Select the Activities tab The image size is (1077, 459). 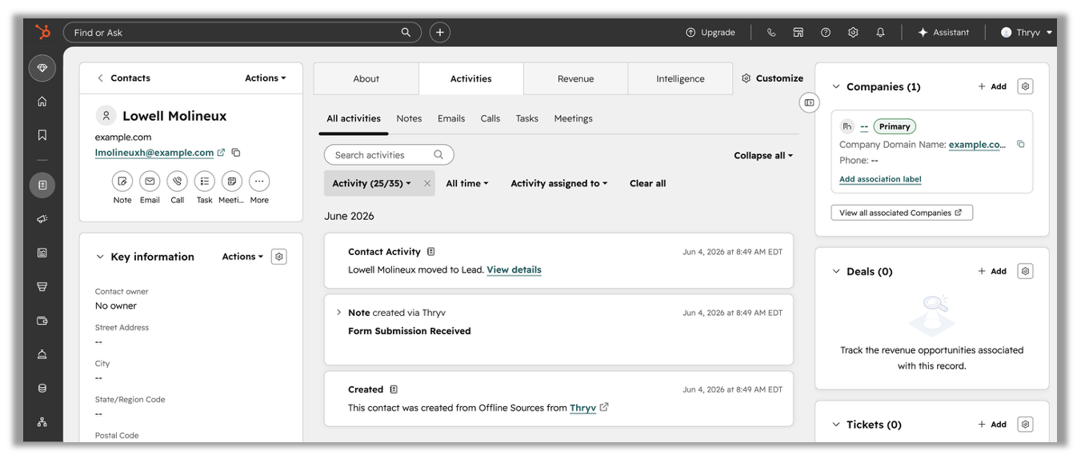(471, 79)
